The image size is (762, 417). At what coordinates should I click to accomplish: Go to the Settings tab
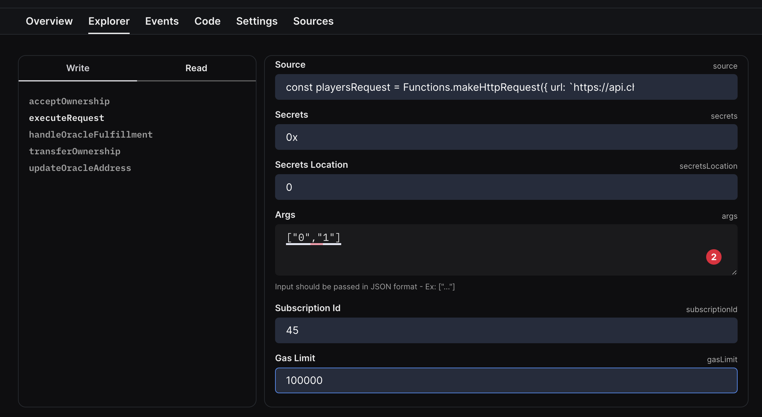click(257, 21)
